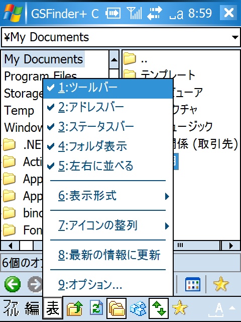Screen dimensions: 241x322
Task: Select the bin folder in tree
Action: point(24,213)
